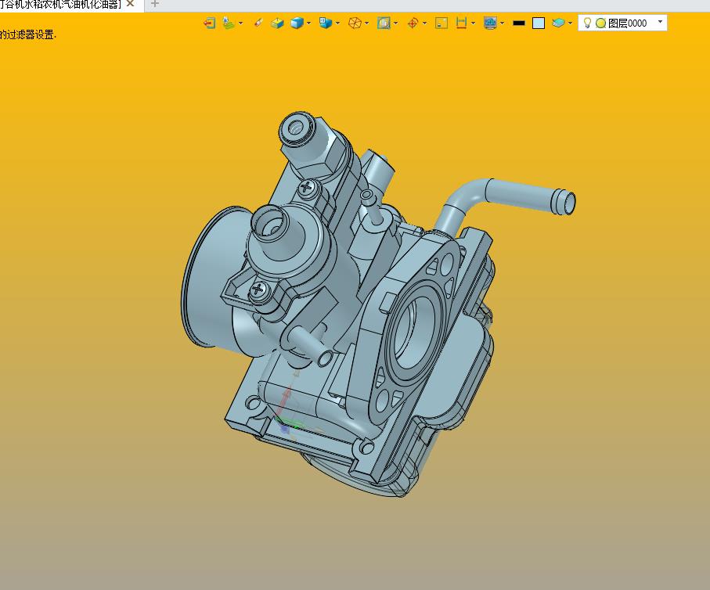Open the layer-stack dropdown arrow
The image size is (710, 590).
tap(570, 23)
